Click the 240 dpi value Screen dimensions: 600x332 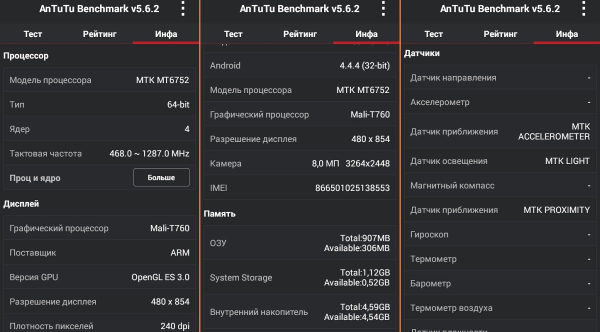[x=175, y=326]
